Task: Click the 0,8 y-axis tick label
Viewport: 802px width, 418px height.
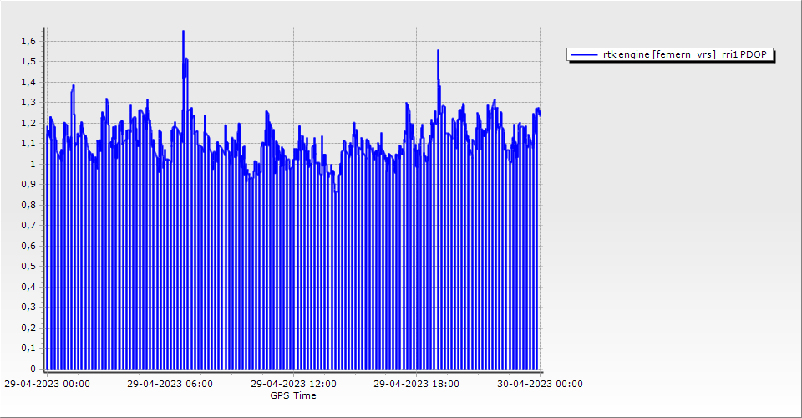Action: (x=28, y=205)
